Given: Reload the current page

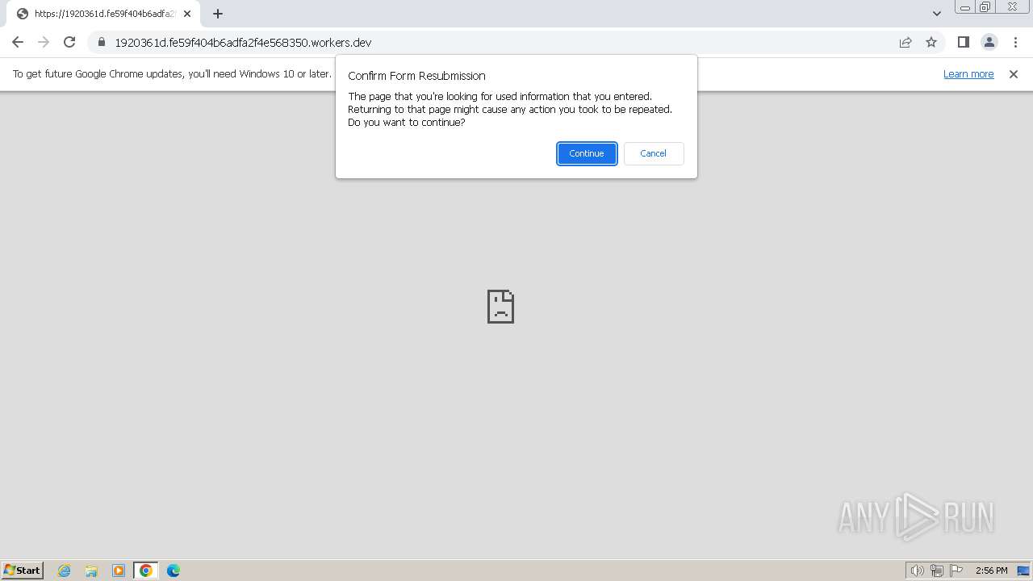Looking at the screenshot, I should tap(69, 42).
